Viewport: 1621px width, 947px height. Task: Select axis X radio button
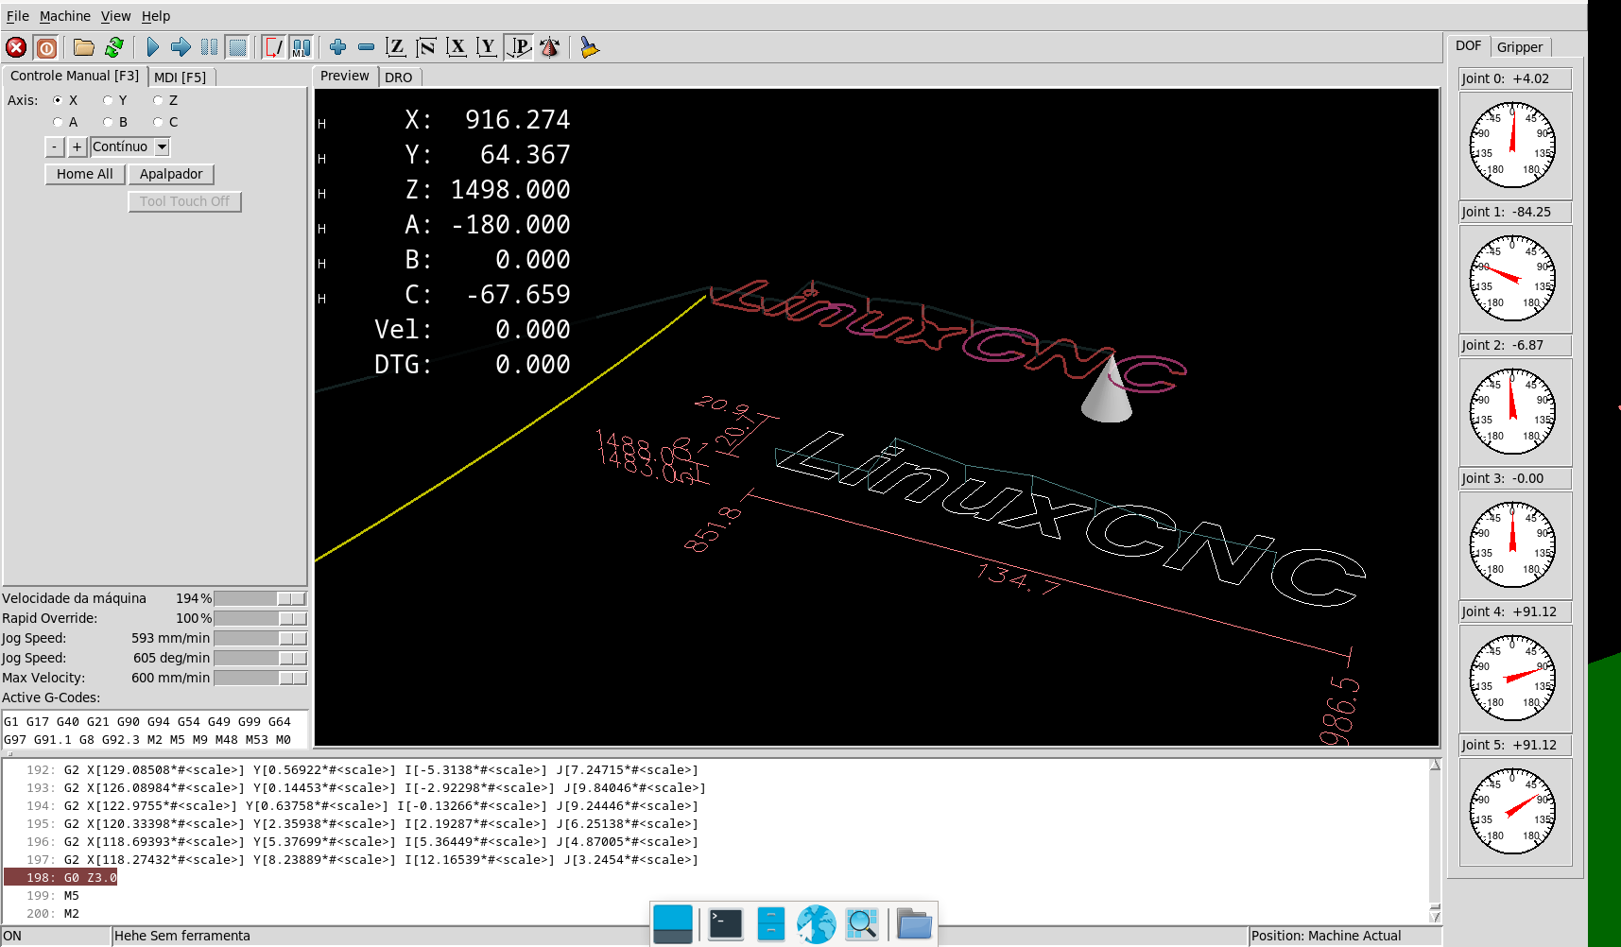pos(58,100)
